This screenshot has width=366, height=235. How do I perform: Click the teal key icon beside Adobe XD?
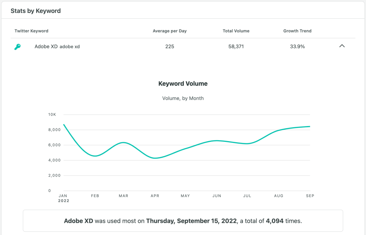[17, 47]
